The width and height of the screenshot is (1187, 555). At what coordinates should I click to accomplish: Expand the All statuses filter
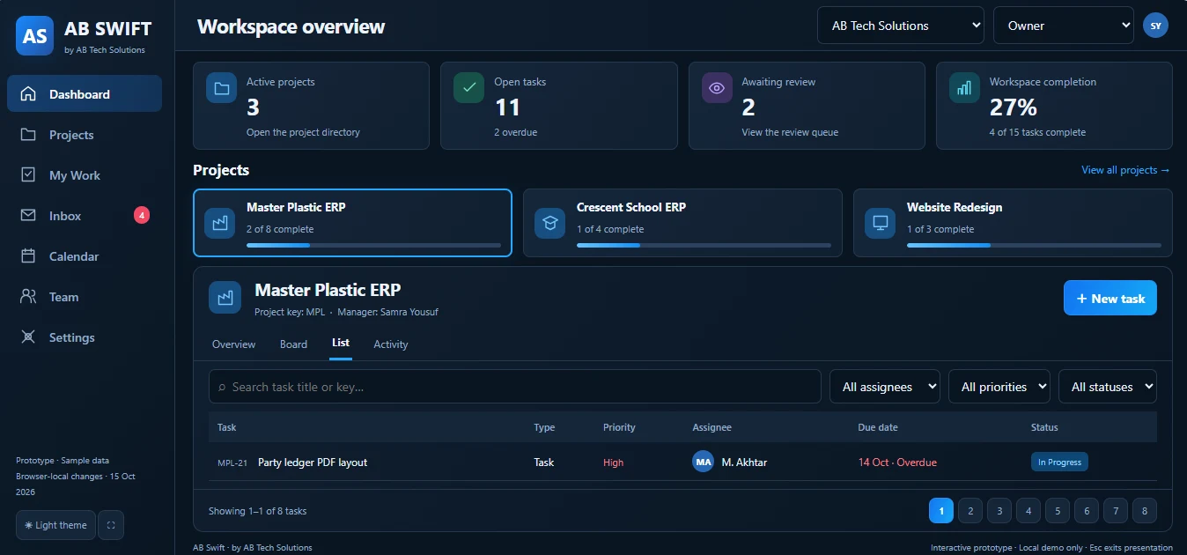tap(1108, 387)
